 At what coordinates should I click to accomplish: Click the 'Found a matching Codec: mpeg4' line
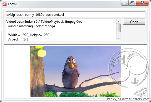tap(31, 26)
